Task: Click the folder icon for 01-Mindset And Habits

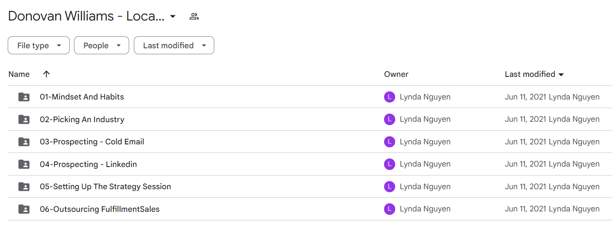Action: (x=24, y=97)
